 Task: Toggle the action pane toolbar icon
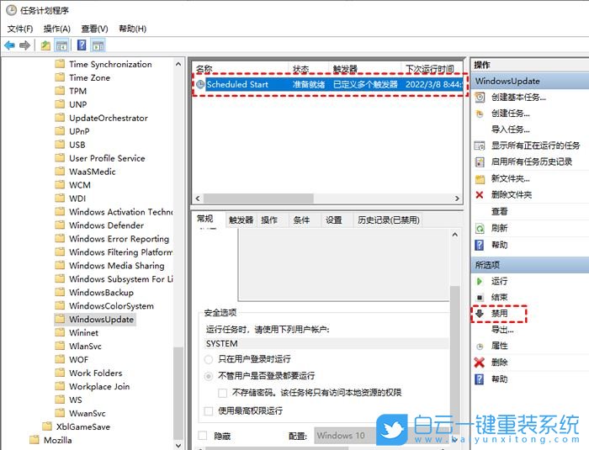[x=98, y=45]
